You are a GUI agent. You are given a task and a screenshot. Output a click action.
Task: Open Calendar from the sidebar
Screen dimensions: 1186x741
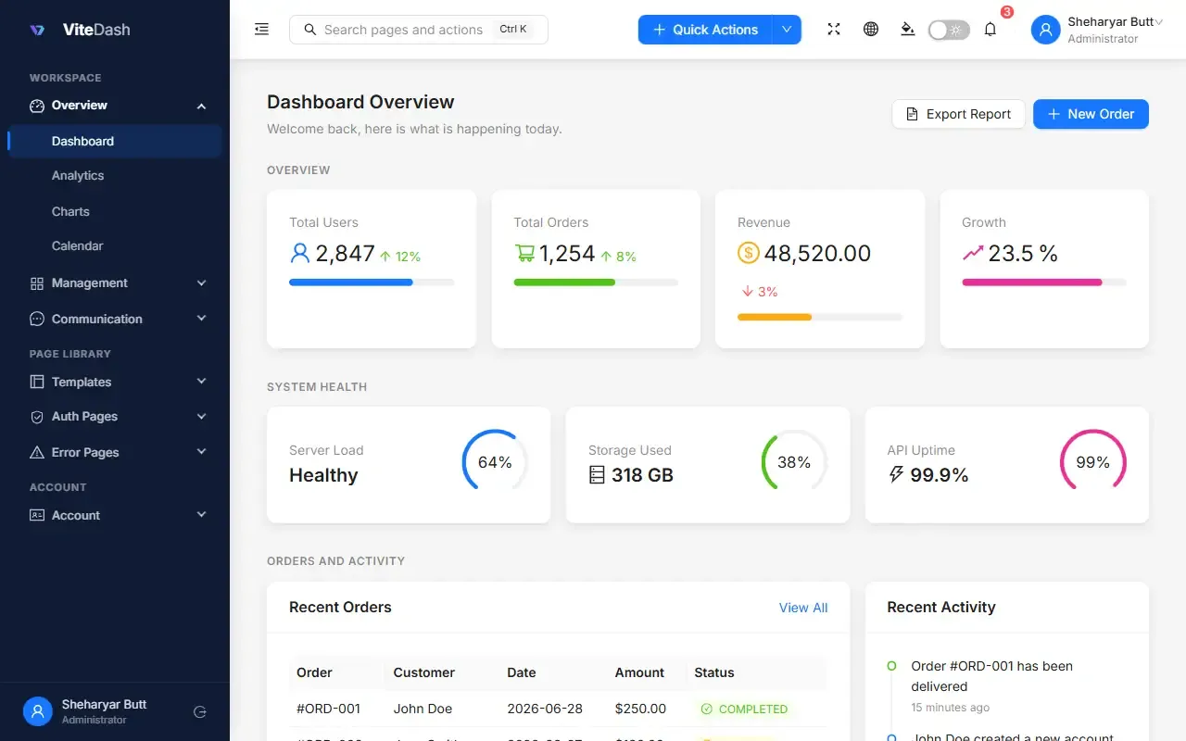tap(115, 246)
